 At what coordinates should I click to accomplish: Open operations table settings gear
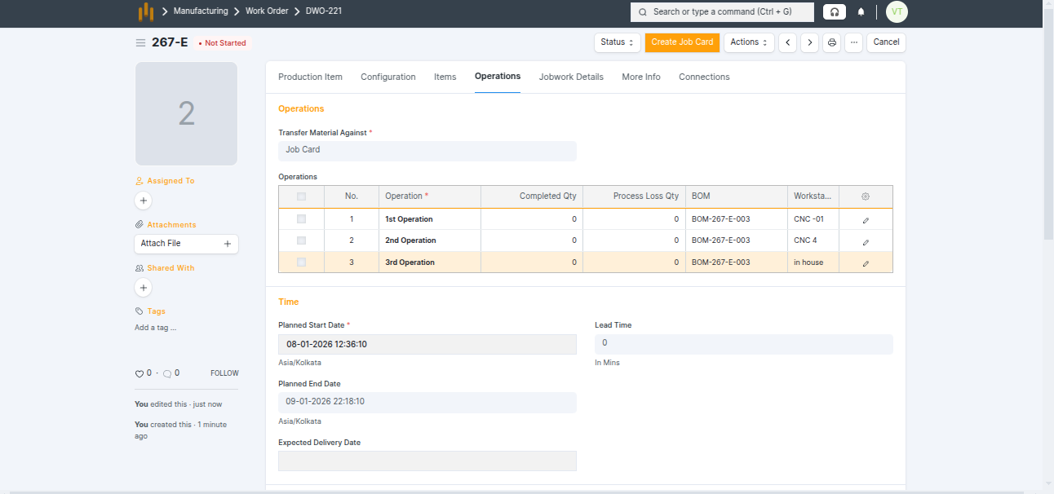click(x=866, y=196)
